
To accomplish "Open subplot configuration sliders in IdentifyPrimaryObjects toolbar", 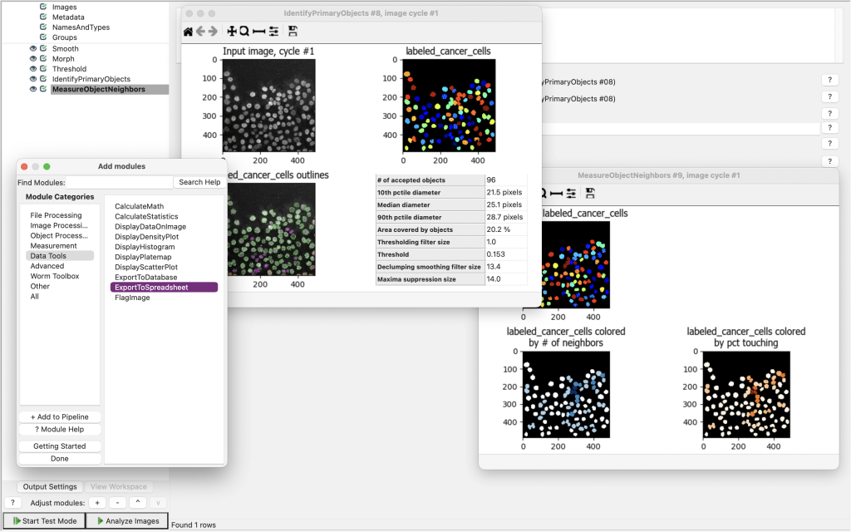I will pyautogui.click(x=273, y=32).
